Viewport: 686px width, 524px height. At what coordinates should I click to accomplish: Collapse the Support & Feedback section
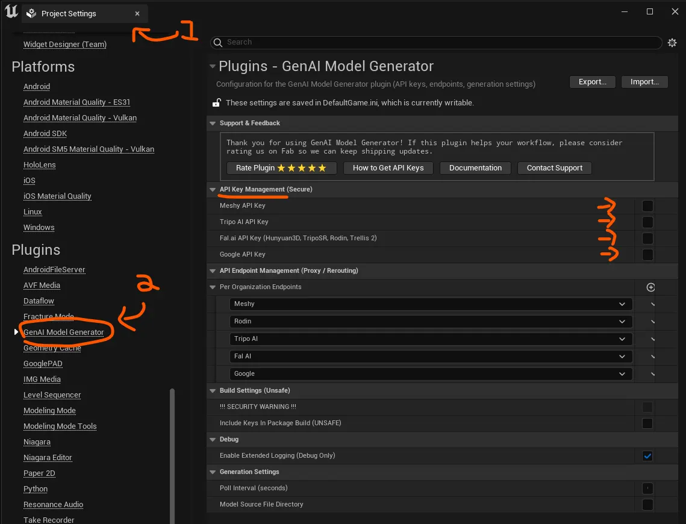(x=213, y=123)
